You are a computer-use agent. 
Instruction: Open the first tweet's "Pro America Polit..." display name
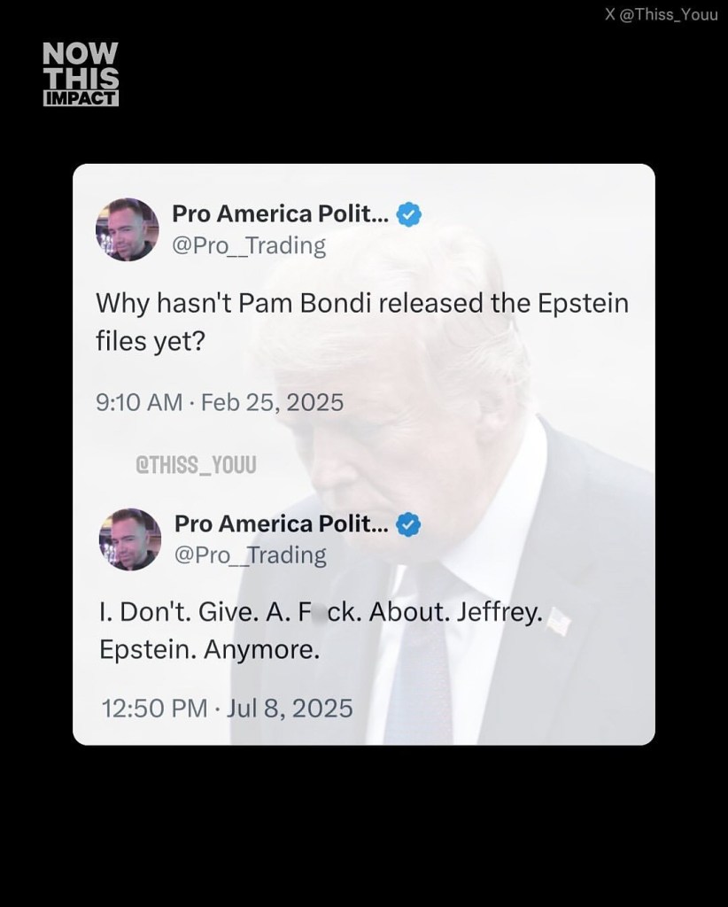point(280,213)
